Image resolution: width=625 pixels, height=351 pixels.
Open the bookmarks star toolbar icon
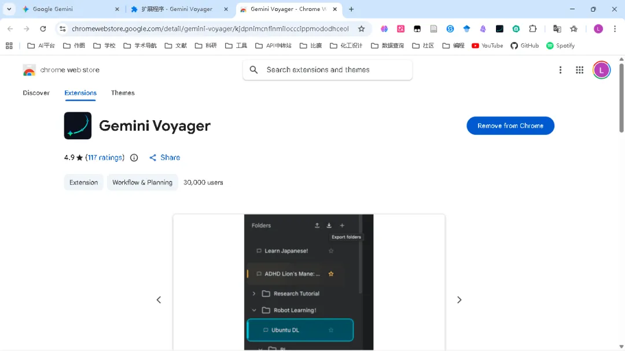pyautogui.click(x=573, y=29)
